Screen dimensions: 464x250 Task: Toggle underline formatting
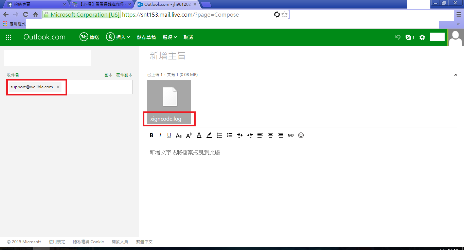169,135
